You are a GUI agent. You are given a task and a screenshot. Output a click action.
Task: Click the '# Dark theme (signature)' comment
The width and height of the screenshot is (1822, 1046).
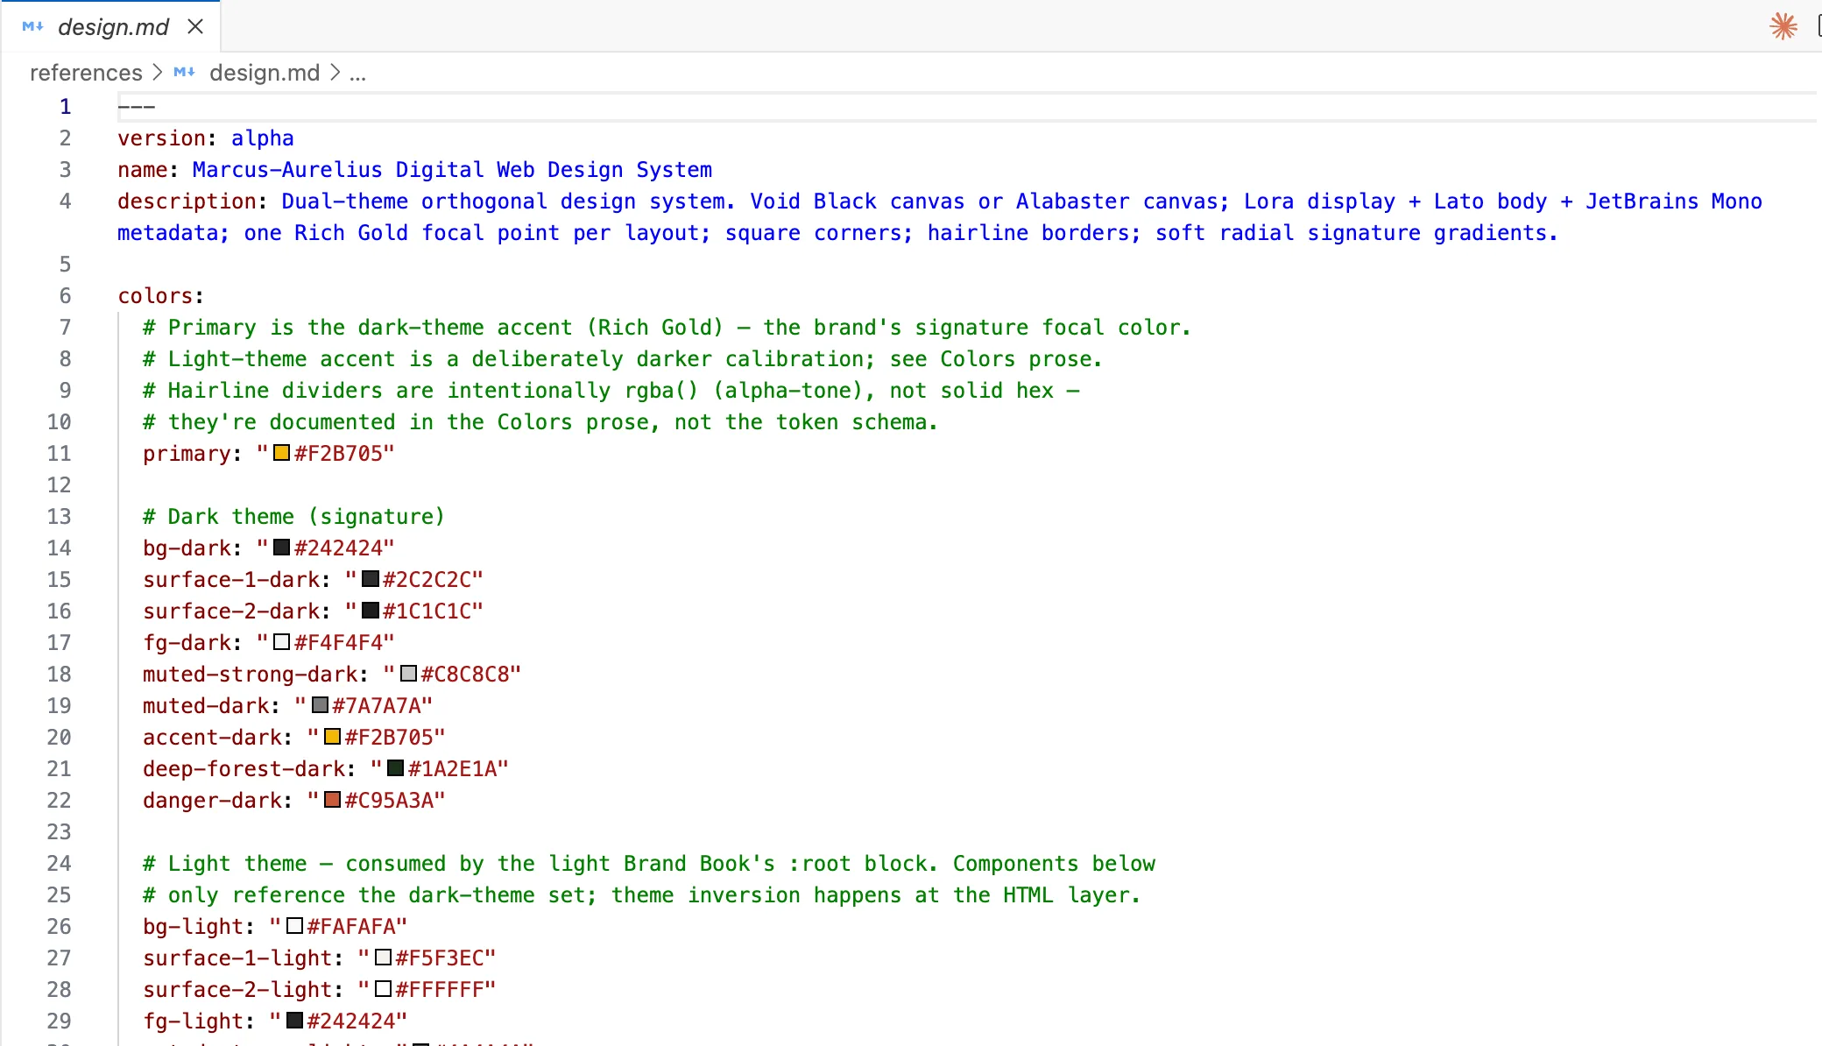pyautogui.click(x=294, y=517)
